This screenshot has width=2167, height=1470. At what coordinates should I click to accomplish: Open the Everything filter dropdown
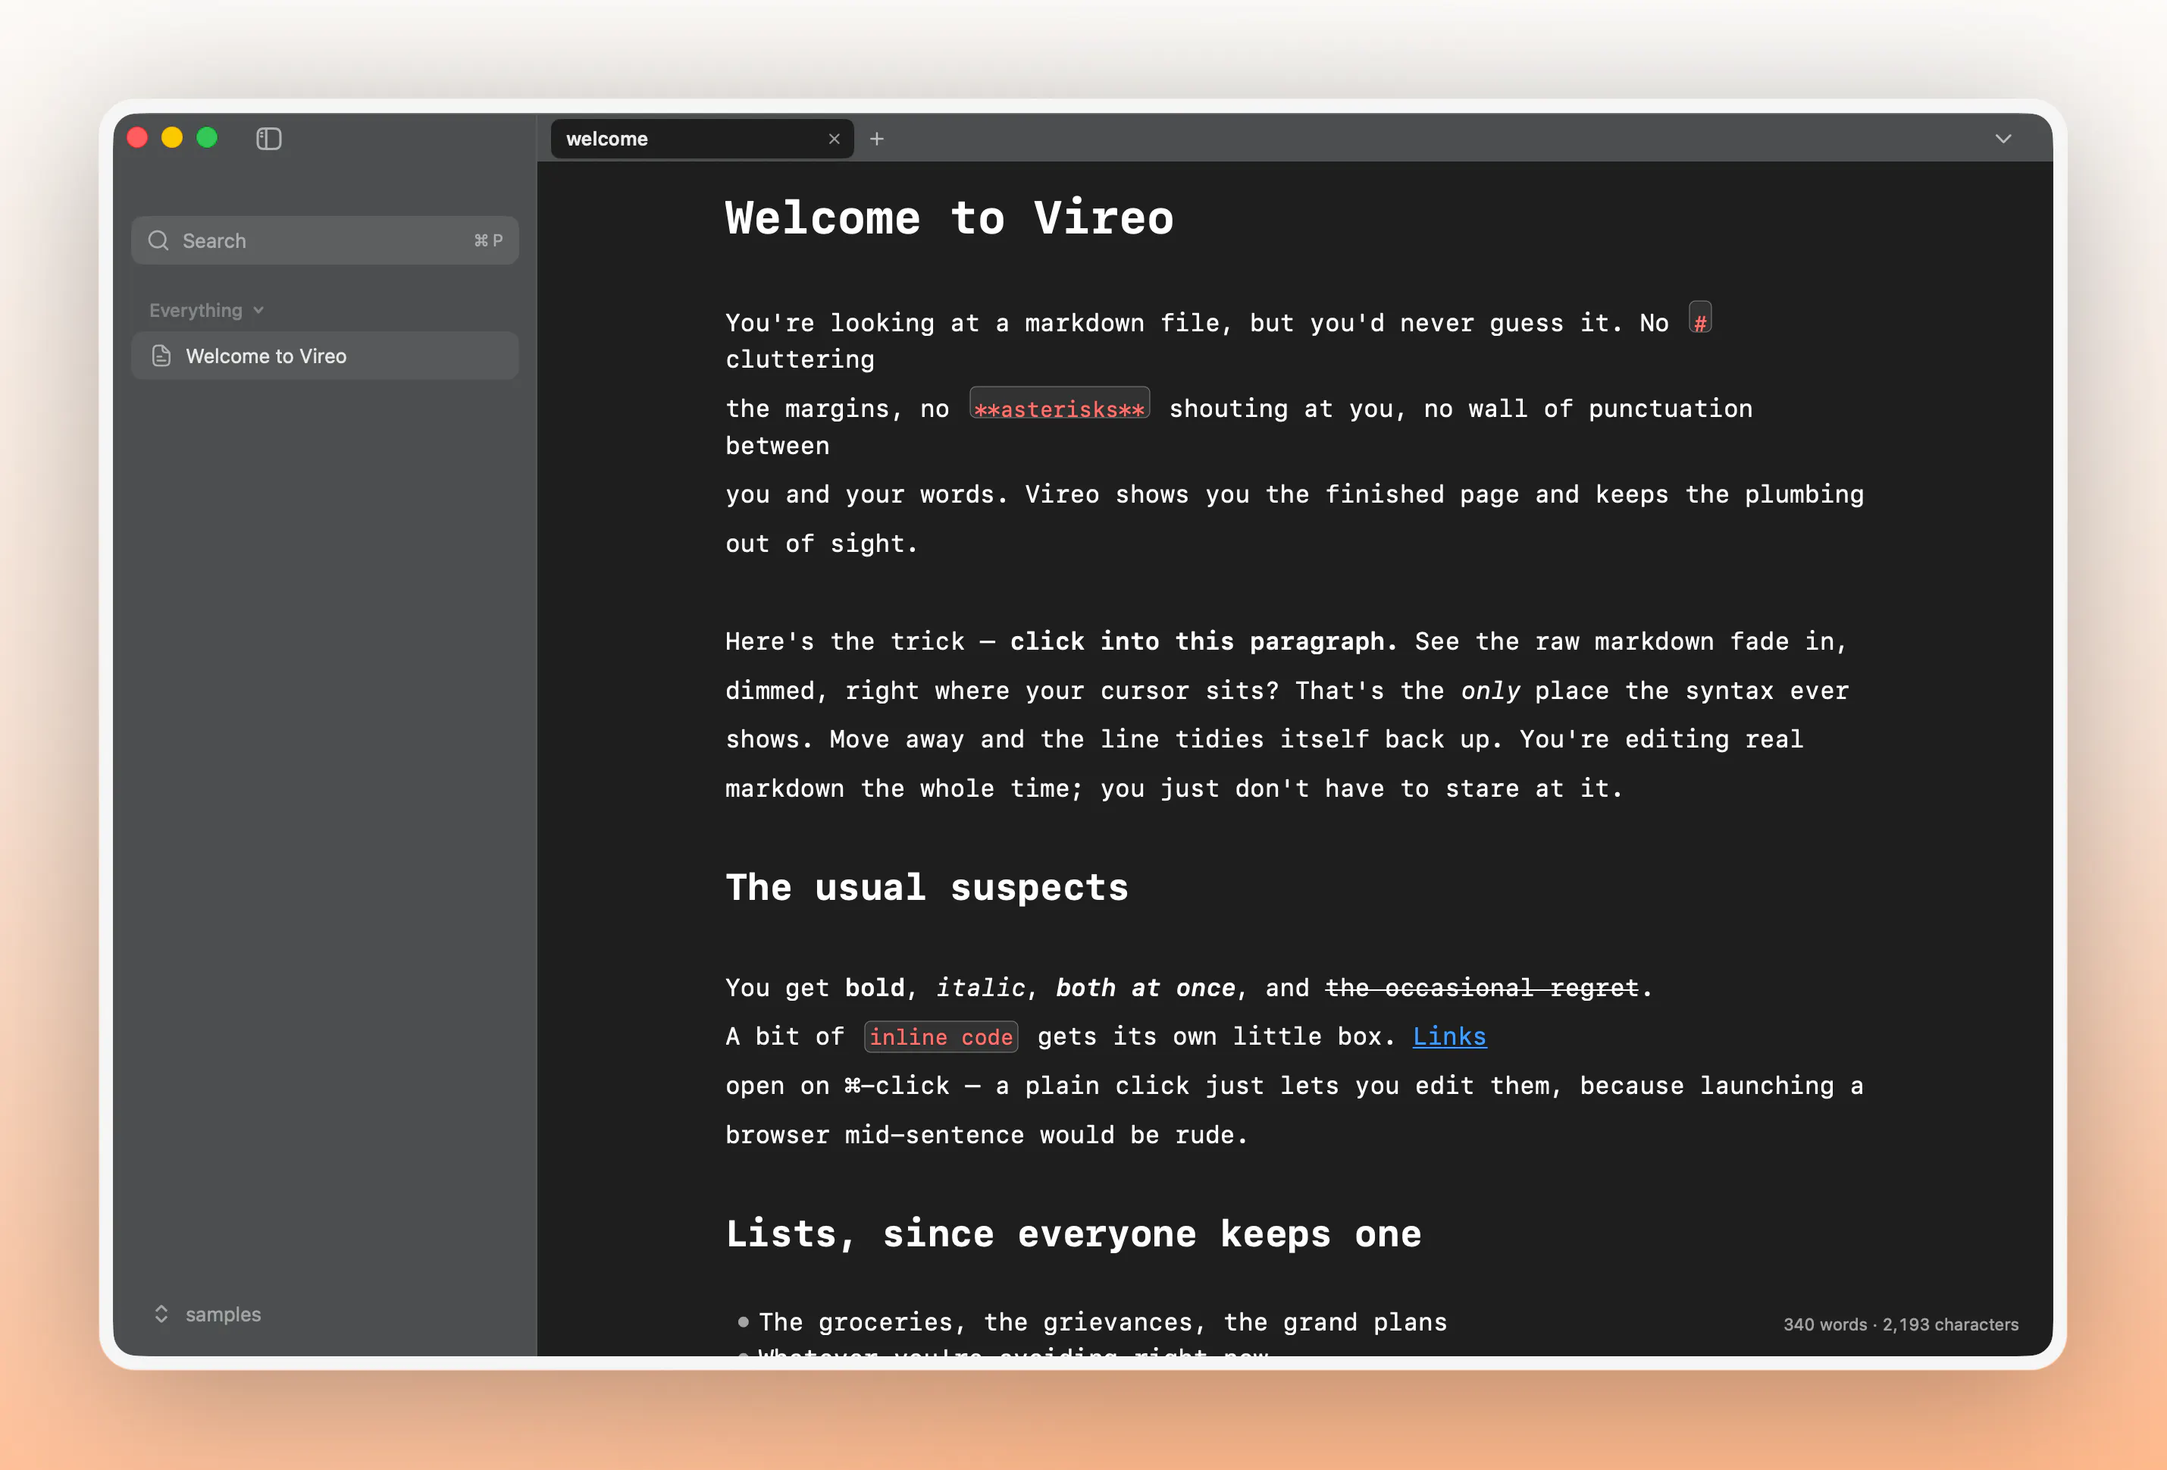point(206,311)
